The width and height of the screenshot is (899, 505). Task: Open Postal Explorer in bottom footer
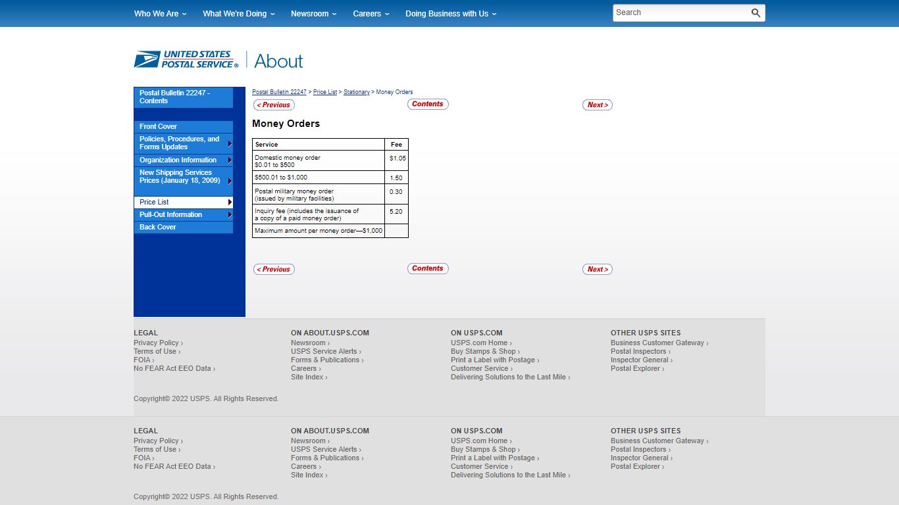pos(637,466)
